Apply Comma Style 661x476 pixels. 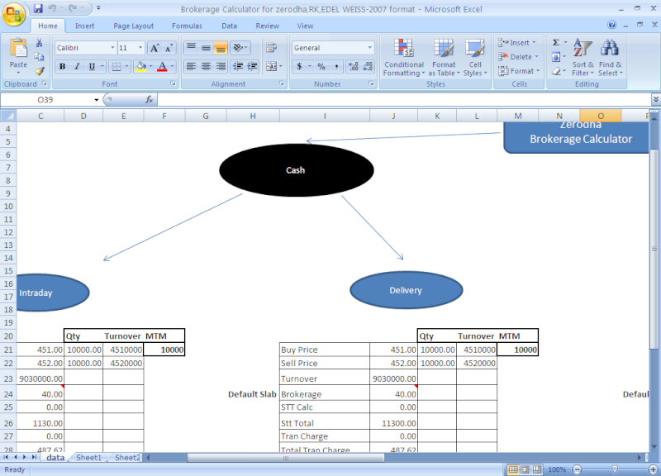(336, 66)
